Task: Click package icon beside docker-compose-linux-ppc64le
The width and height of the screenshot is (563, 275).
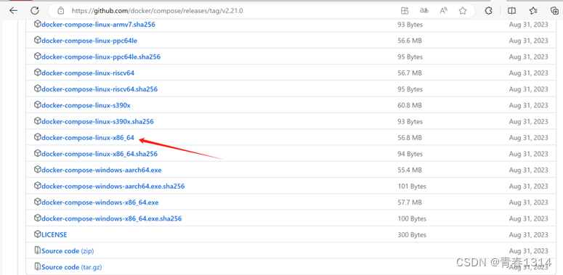Action: pos(37,40)
